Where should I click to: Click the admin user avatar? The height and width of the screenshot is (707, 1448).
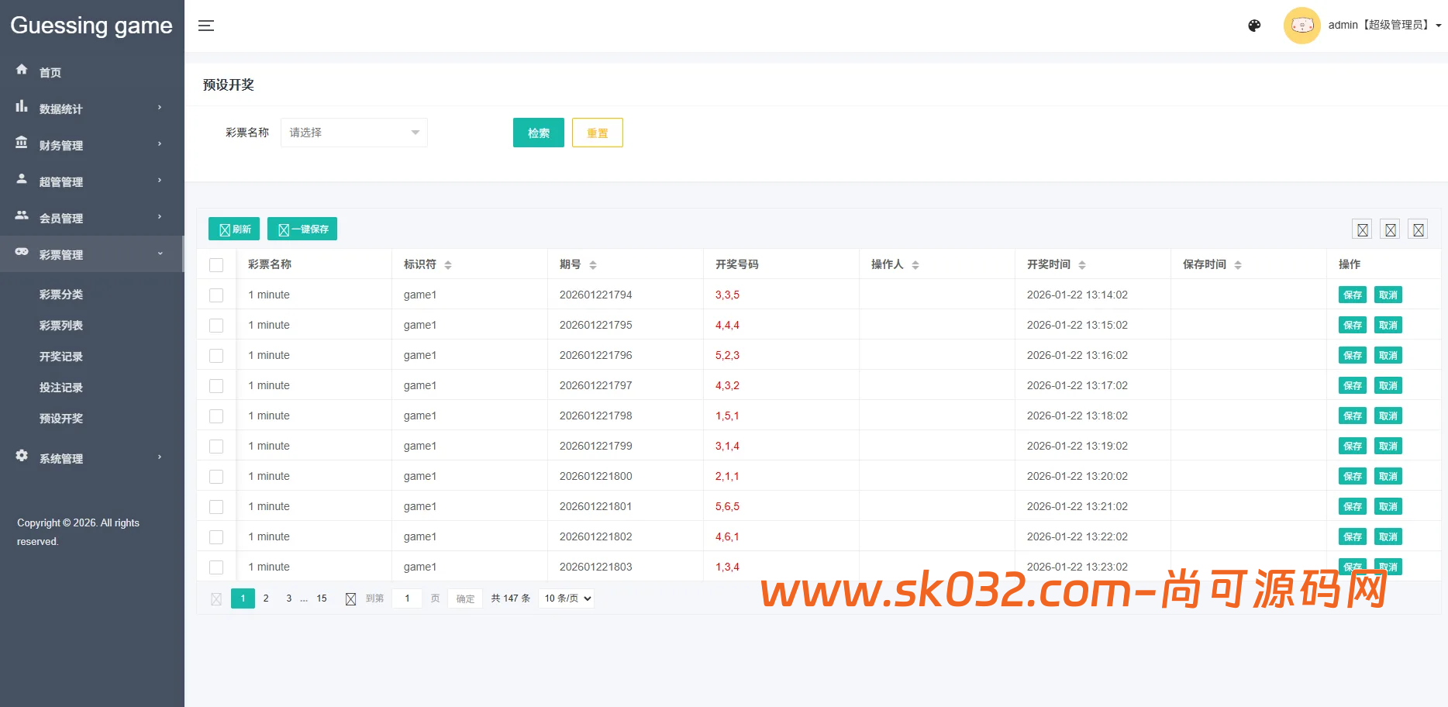pyautogui.click(x=1301, y=26)
